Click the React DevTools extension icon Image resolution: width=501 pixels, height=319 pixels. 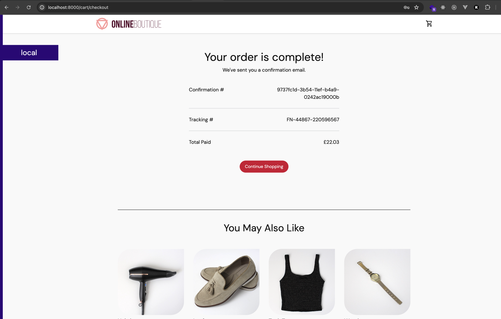pos(443,7)
